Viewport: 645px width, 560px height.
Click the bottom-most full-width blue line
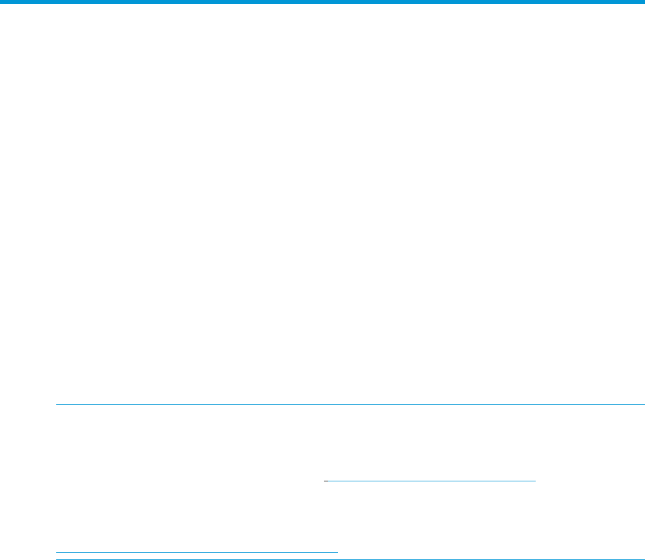(350, 559)
